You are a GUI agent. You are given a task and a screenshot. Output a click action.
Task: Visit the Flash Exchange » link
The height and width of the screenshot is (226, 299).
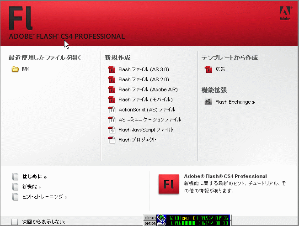coord(235,102)
